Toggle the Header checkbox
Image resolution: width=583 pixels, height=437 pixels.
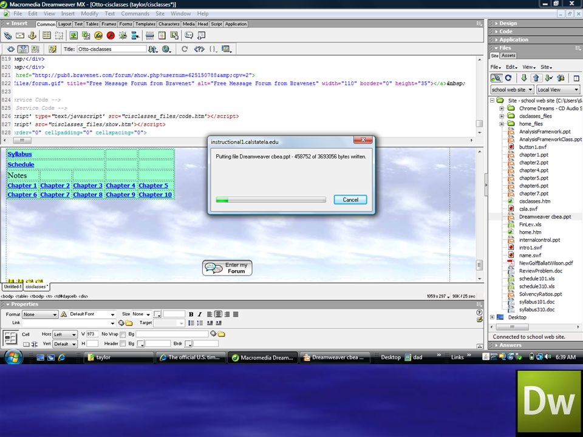tap(123, 344)
